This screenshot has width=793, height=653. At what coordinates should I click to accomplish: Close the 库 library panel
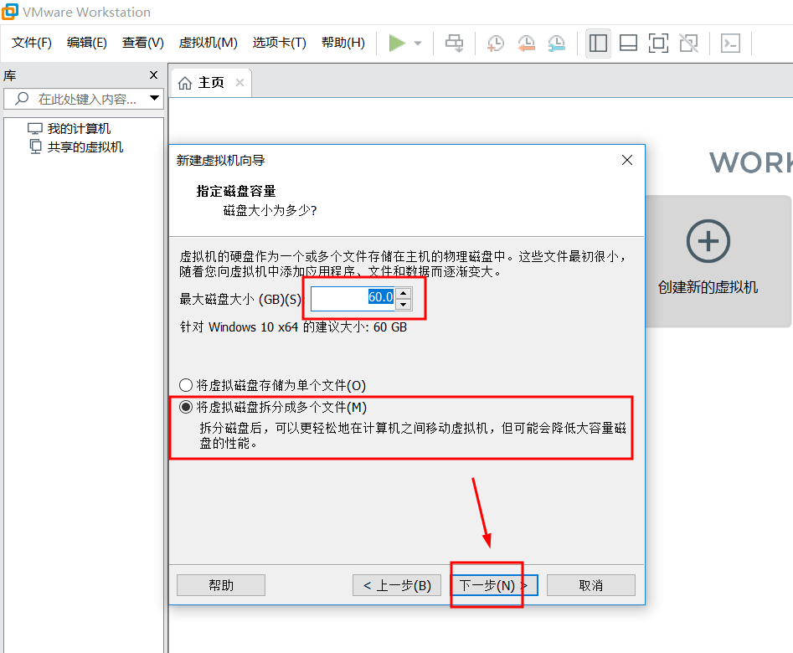[154, 75]
